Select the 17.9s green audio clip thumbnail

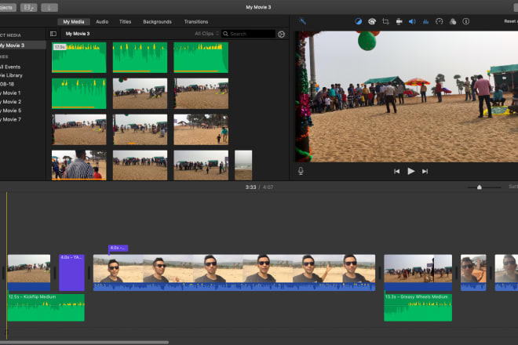tap(79, 57)
